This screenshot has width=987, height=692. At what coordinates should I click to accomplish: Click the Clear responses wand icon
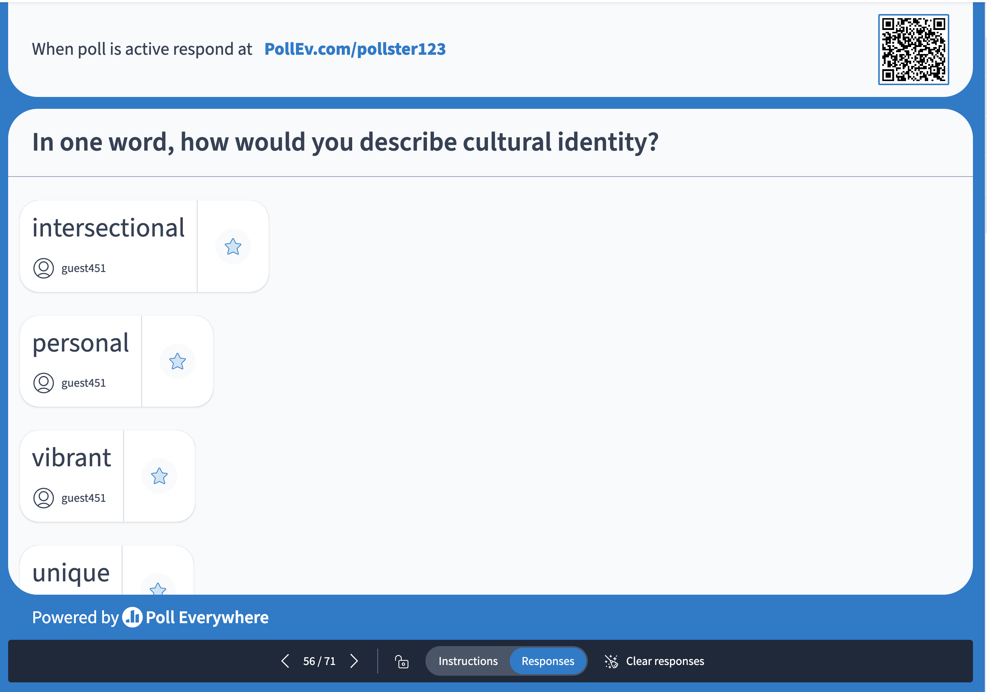(x=612, y=661)
